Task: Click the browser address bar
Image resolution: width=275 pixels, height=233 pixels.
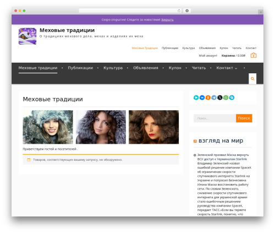Action: click(130, 10)
